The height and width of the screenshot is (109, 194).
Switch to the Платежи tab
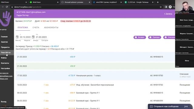click(x=23, y=28)
